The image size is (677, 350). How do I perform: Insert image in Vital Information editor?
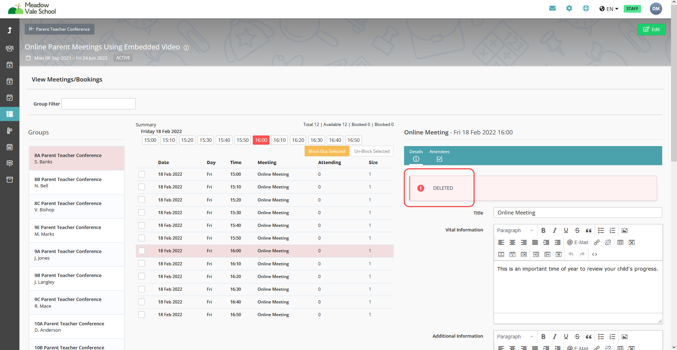[x=624, y=230]
